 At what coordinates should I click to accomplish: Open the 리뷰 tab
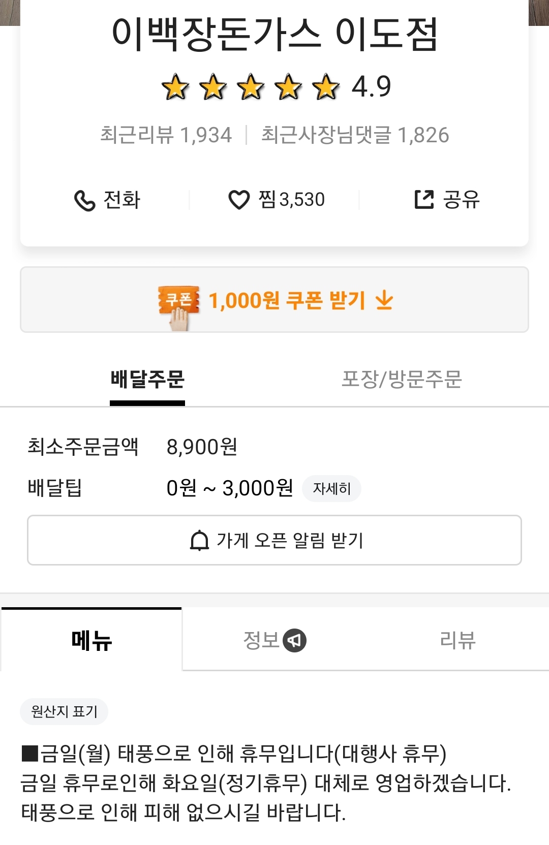click(x=457, y=640)
